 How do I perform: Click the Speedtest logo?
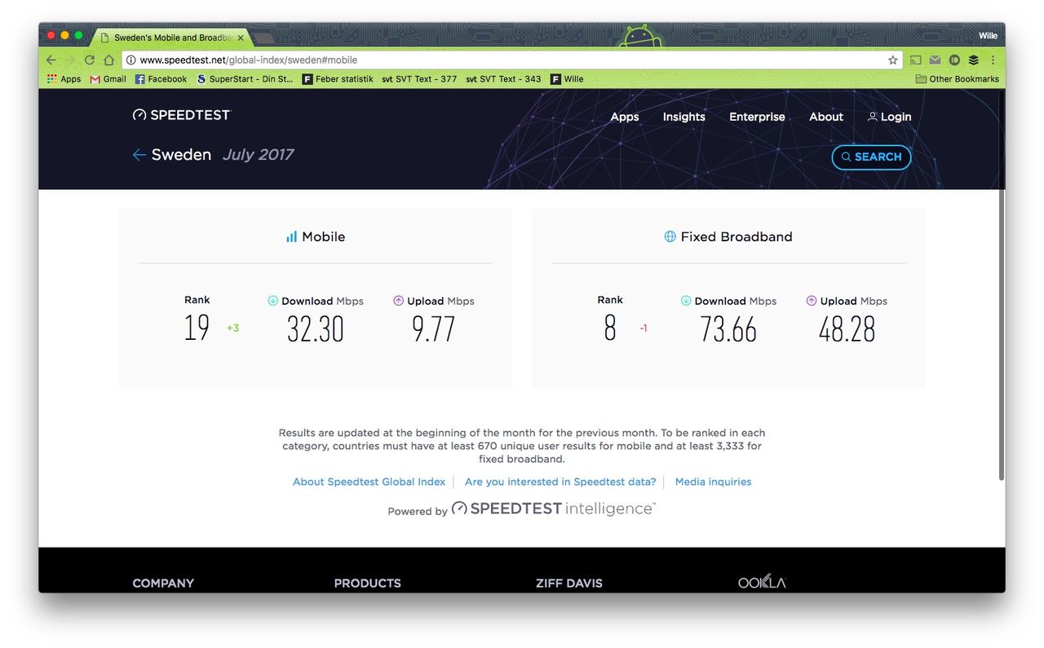point(181,115)
